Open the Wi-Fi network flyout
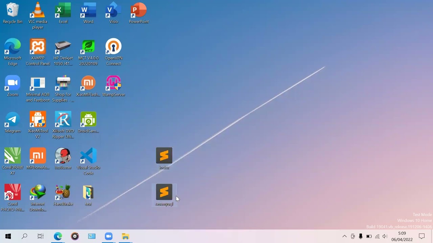433x243 pixels. (x=377, y=236)
